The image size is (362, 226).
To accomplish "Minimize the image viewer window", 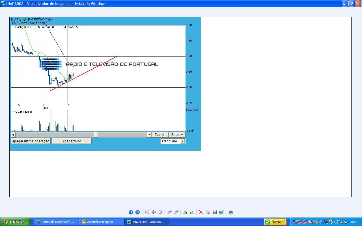I will [x=345, y=4].
